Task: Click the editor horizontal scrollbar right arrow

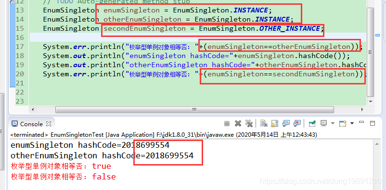Action: pyautogui.click(x=362, y=109)
